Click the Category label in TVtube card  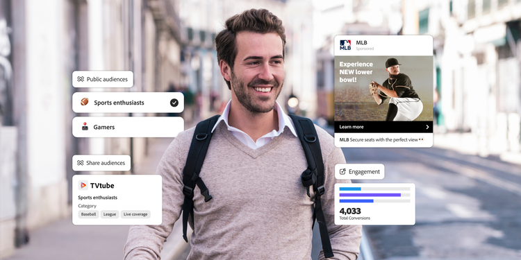87,206
